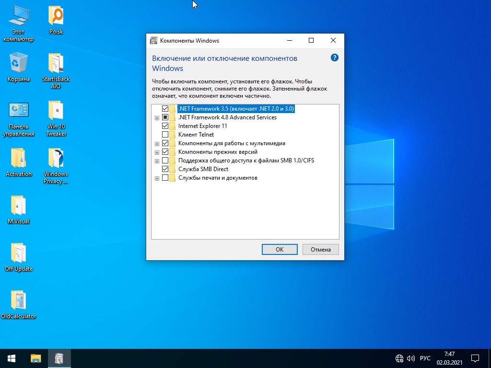491x368 pixels.
Task: Select the Off Update folder icon
Action: (x=19, y=257)
